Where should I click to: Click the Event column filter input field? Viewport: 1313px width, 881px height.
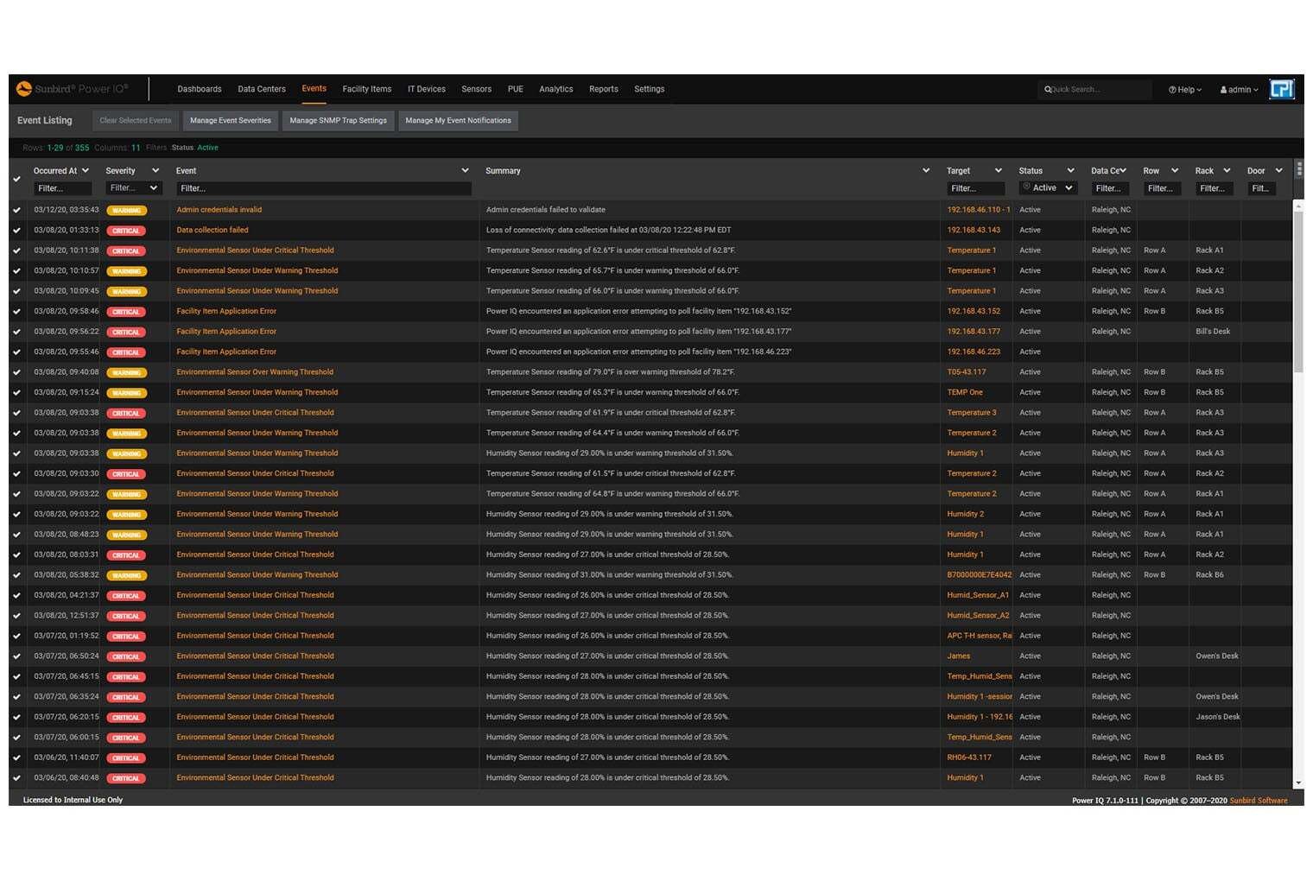323,188
